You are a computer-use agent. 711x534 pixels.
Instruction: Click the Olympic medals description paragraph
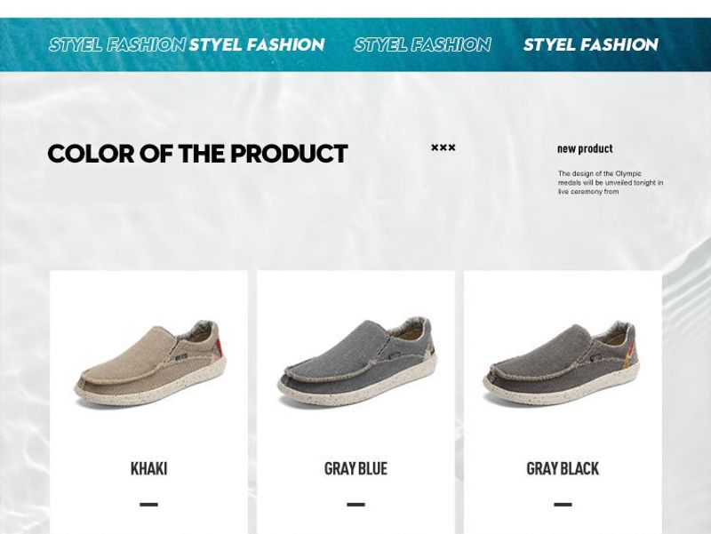[611, 182]
